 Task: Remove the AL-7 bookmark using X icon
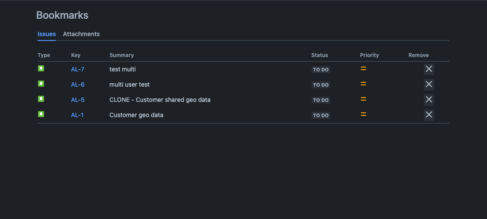pyautogui.click(x=429, y=69)
